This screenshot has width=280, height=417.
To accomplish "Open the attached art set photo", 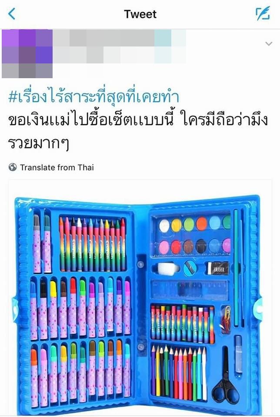I will [x=140, y=298].
